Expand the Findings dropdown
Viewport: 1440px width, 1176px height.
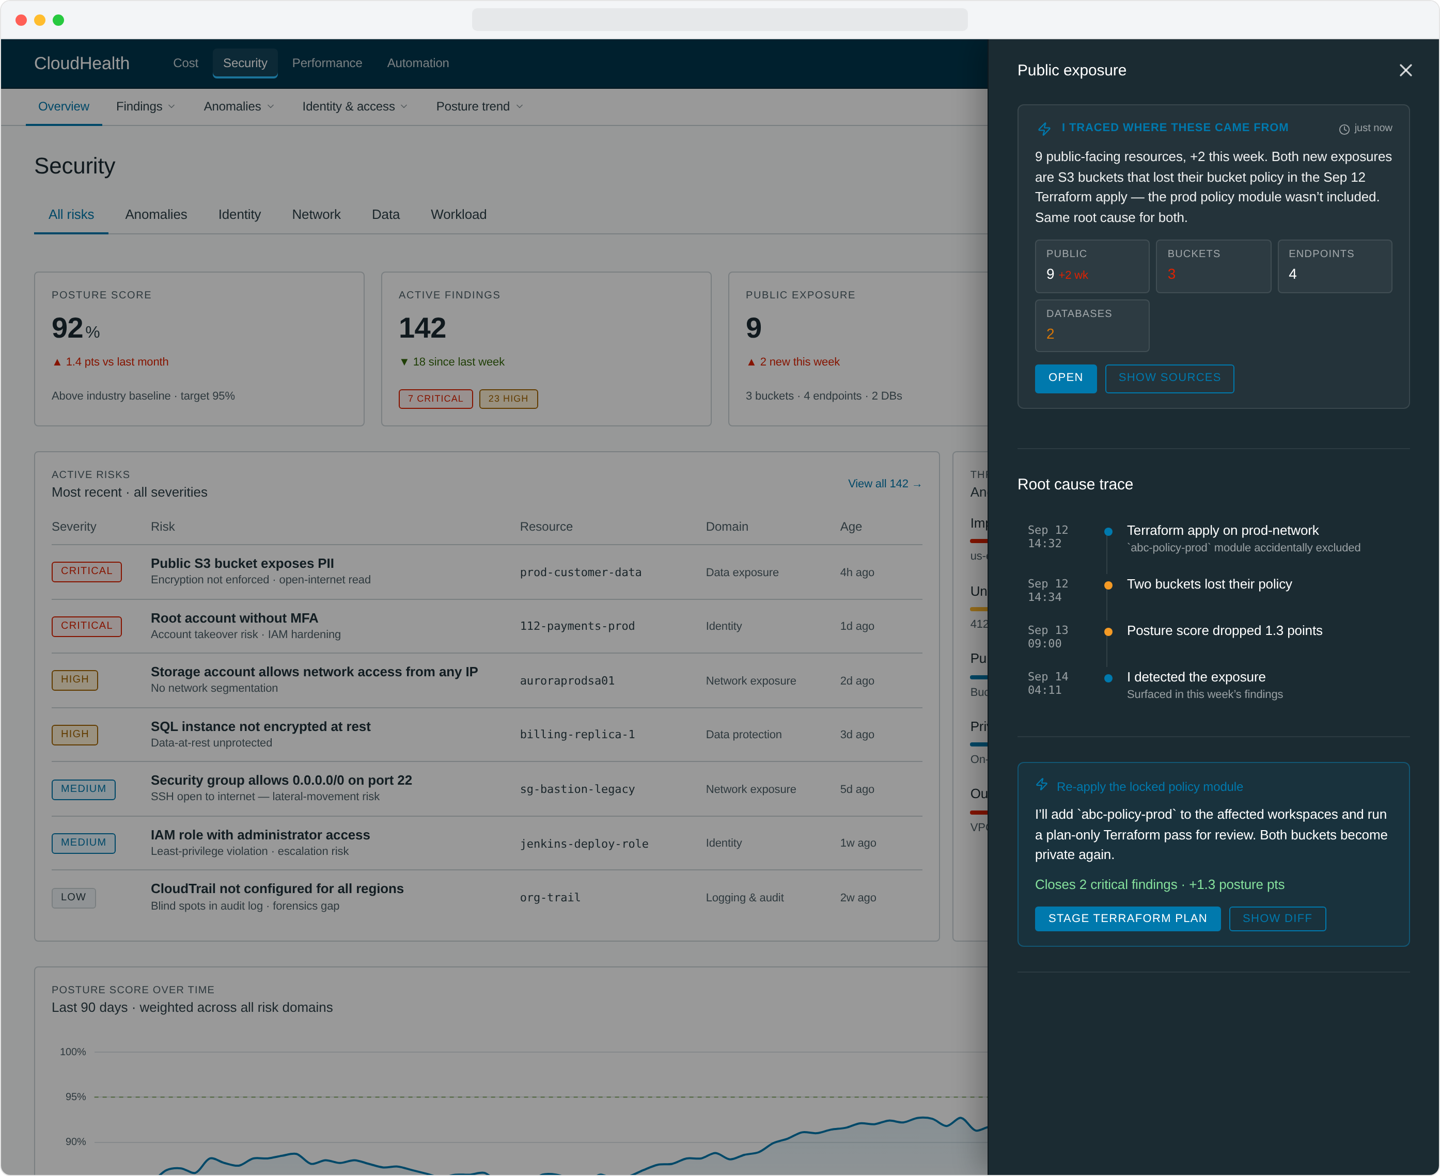(145, 106)
